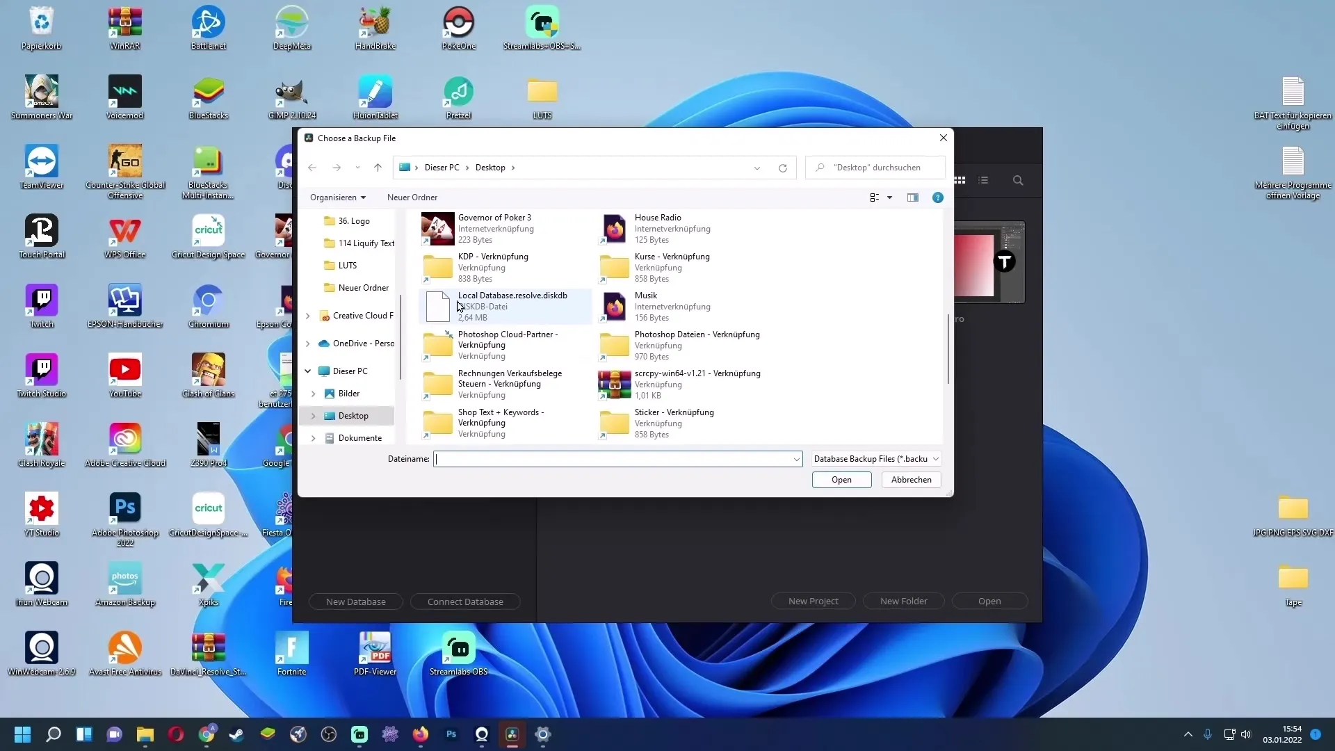Expand the Creative Cloud Files tree node
1335x751 pixels.
click(x=308, y=316)
